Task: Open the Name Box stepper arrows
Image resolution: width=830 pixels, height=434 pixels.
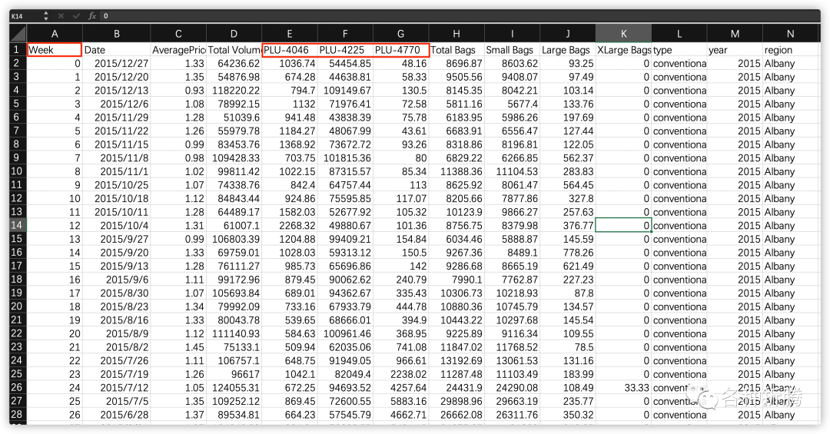Action: pyautogui.click(x=46, y=16)
